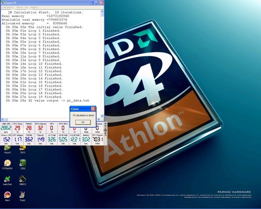
Task: Click the NF4 Chipset 32 temperature readout
Action: (40, 128)
